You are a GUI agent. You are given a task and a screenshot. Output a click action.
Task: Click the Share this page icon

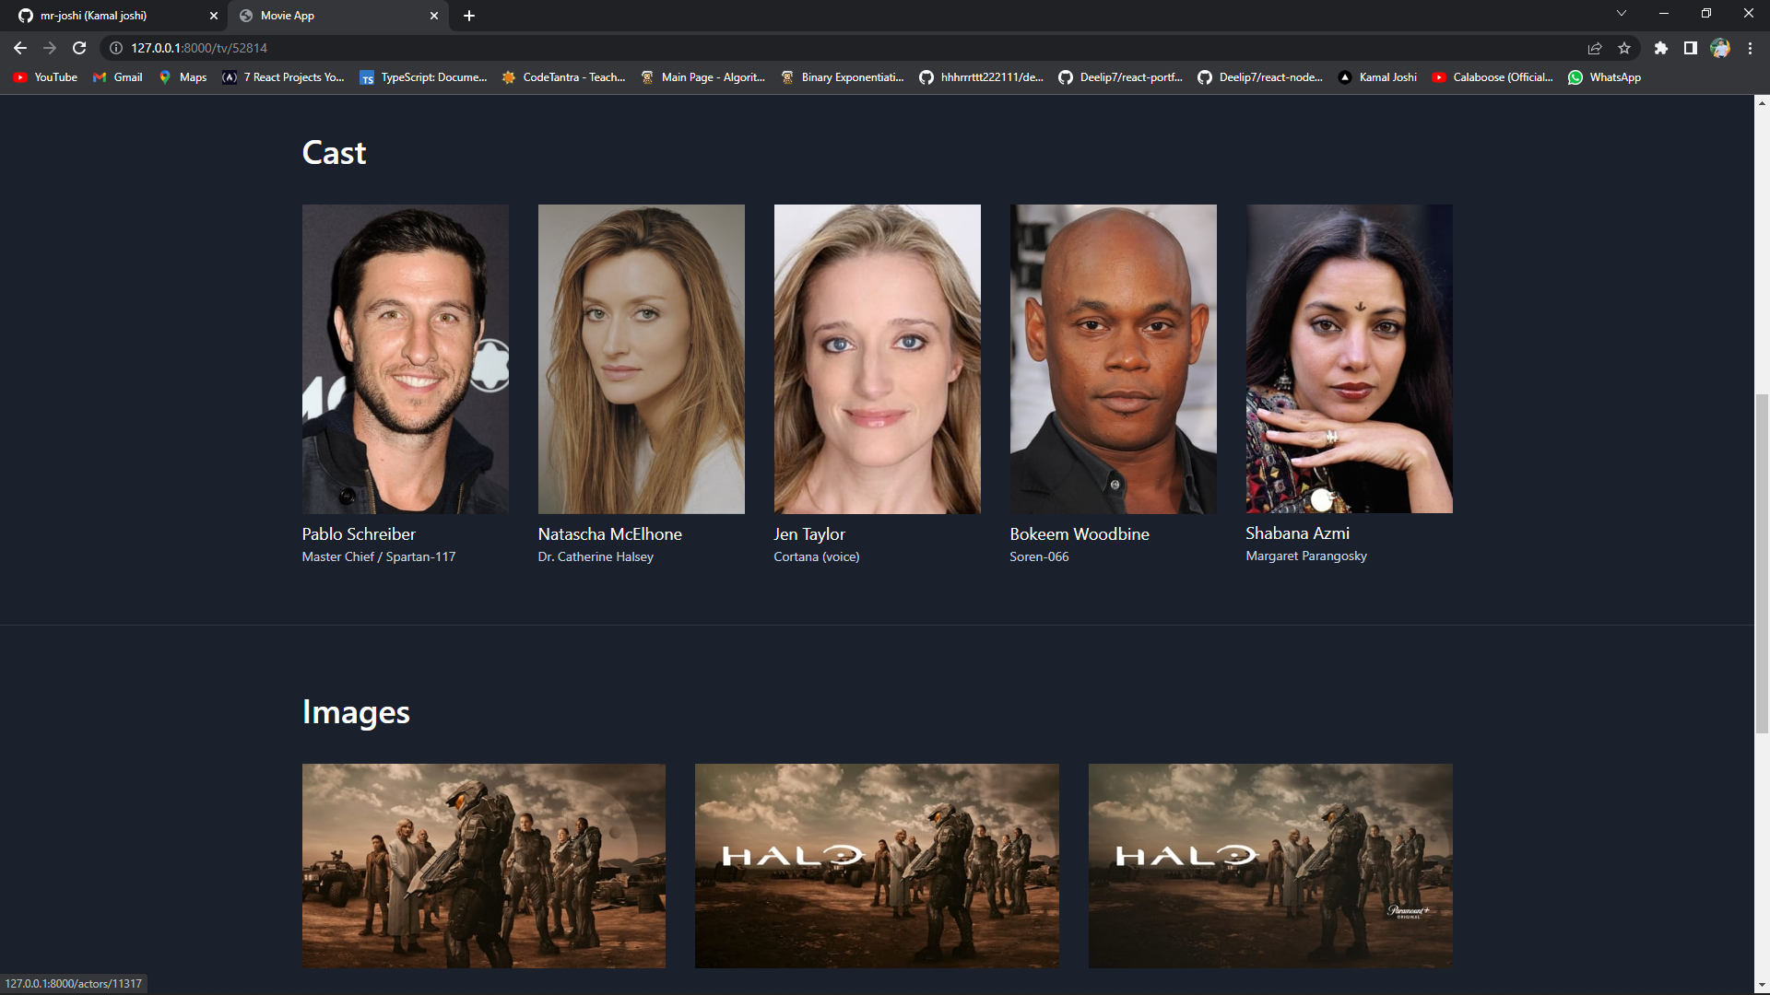[1594, 48]
